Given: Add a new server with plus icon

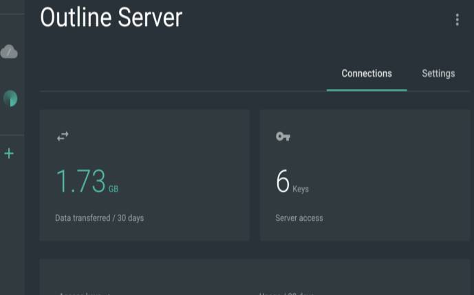Looking at the screenshot, I should tap(9, 154).
